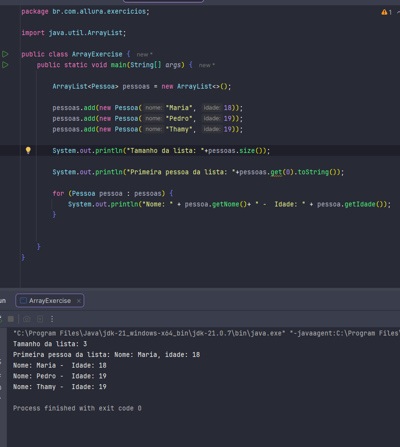Click the underlined get method call

(x=276, y=172)
